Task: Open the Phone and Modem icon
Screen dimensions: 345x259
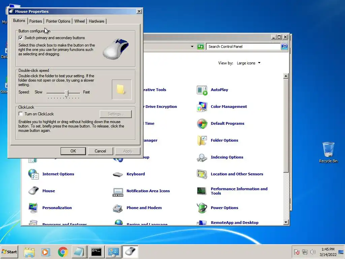Action: tap(118, 208)
